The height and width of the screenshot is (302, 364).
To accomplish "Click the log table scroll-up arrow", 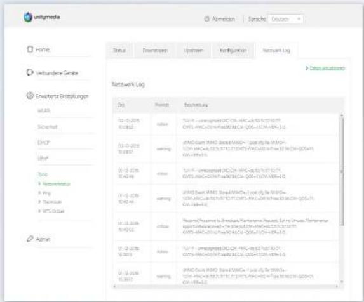I will pyautogui.click(x=342, y=115).
